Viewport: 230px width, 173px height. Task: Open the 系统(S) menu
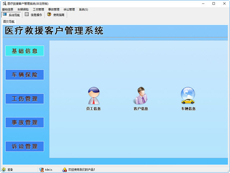[x=83, y=10]
